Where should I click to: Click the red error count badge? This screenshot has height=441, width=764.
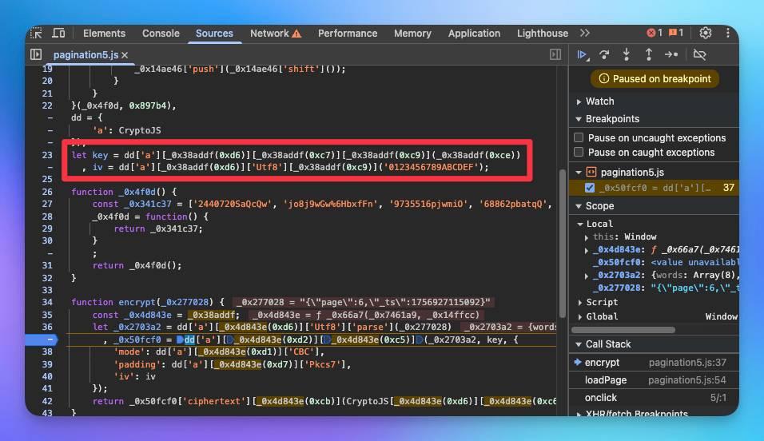tap(655, 33)
